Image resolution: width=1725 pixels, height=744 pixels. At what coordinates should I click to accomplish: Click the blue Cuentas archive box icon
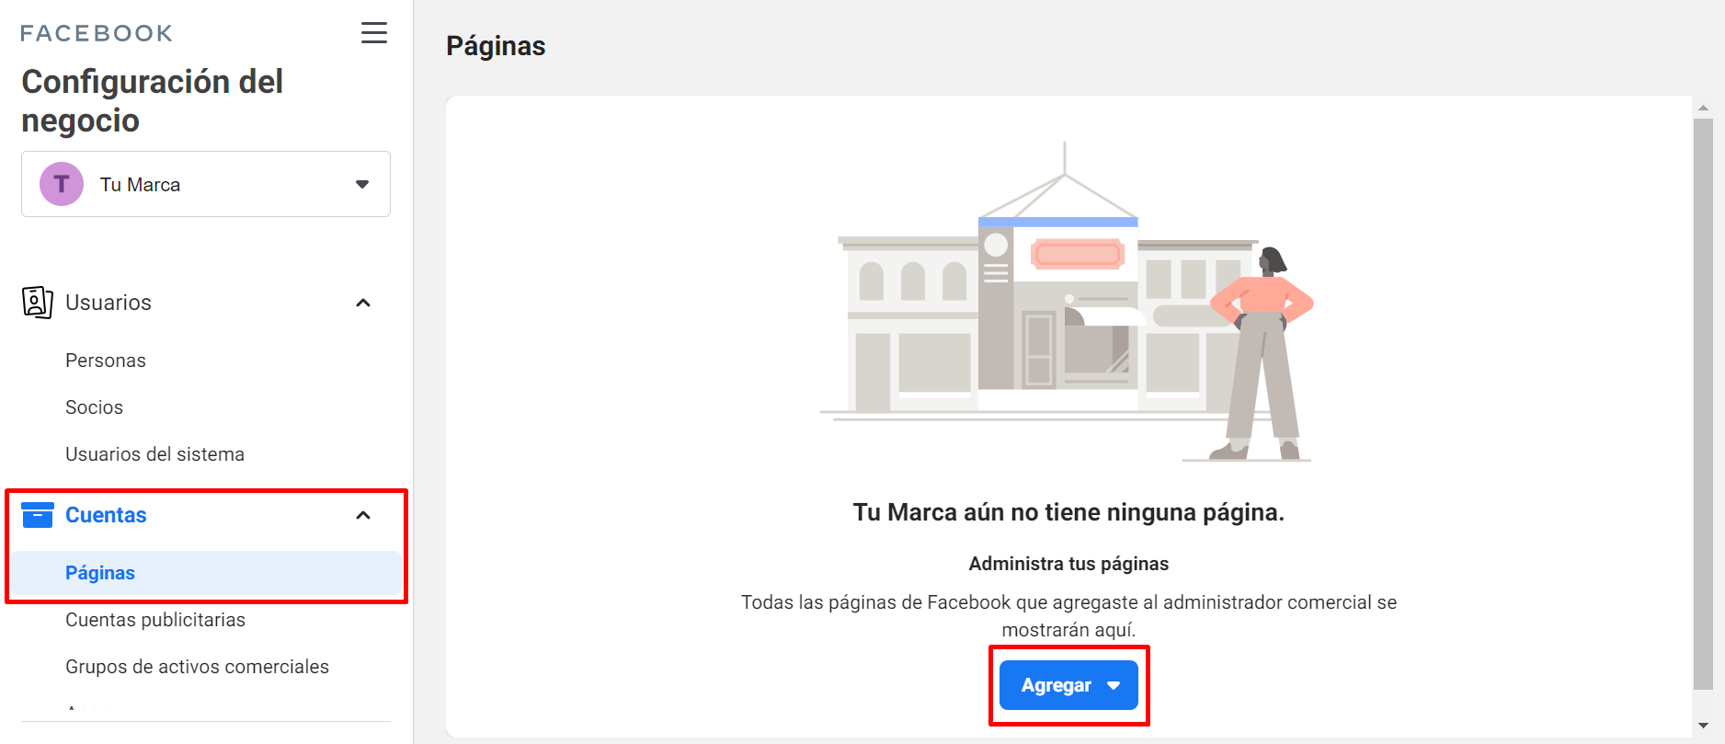tap(37, 515)
